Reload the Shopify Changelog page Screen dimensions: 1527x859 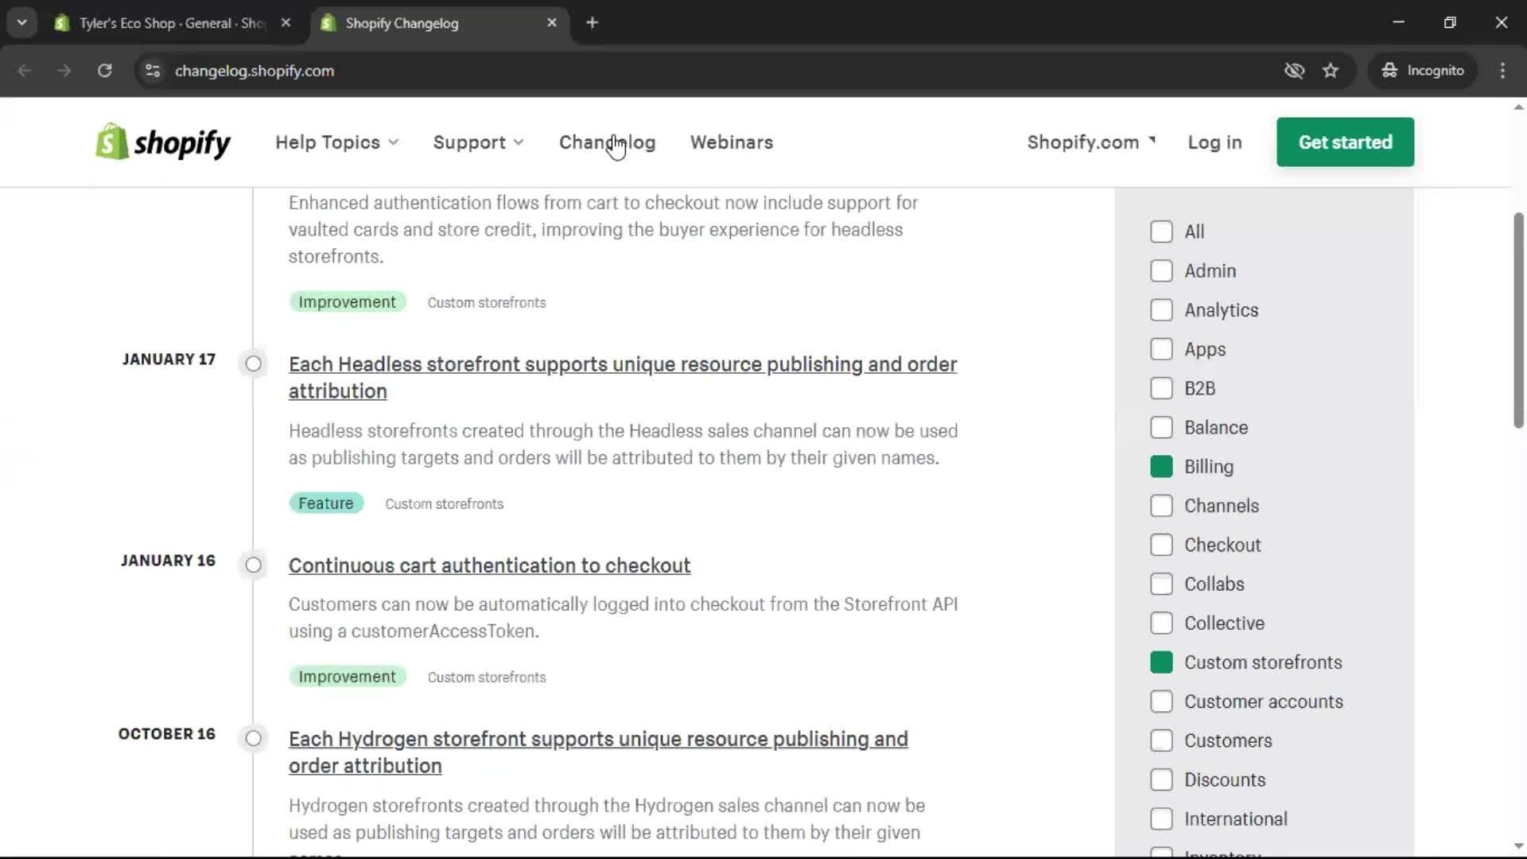104,71
